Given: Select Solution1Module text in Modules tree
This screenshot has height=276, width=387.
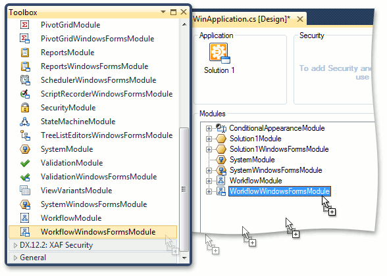Looking at the screenshot, I should pyautogui.click(x=255, y=139).
